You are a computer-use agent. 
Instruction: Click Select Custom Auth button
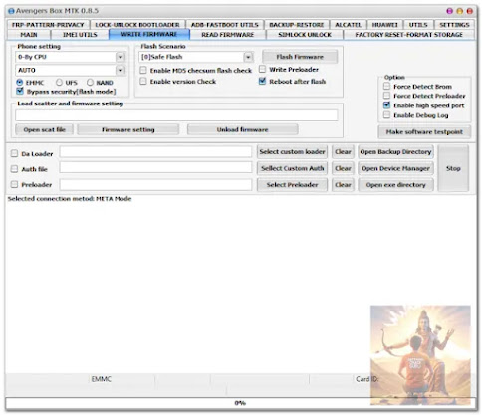click(292, 168)
